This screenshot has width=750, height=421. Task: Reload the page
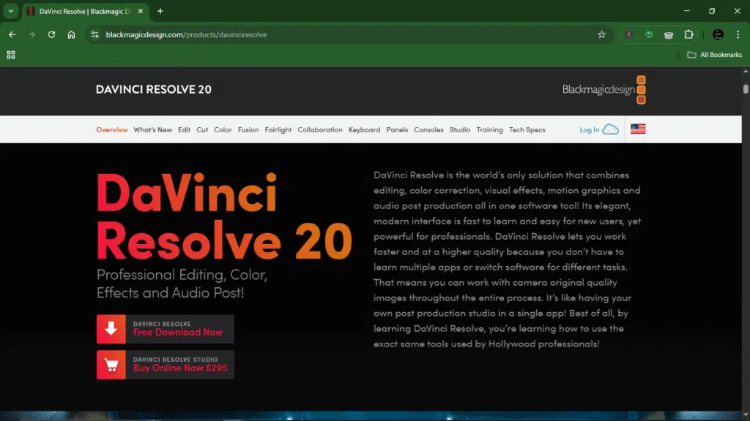51,34
